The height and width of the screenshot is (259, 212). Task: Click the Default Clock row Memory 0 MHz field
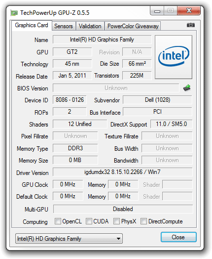[x=123, y=196]
